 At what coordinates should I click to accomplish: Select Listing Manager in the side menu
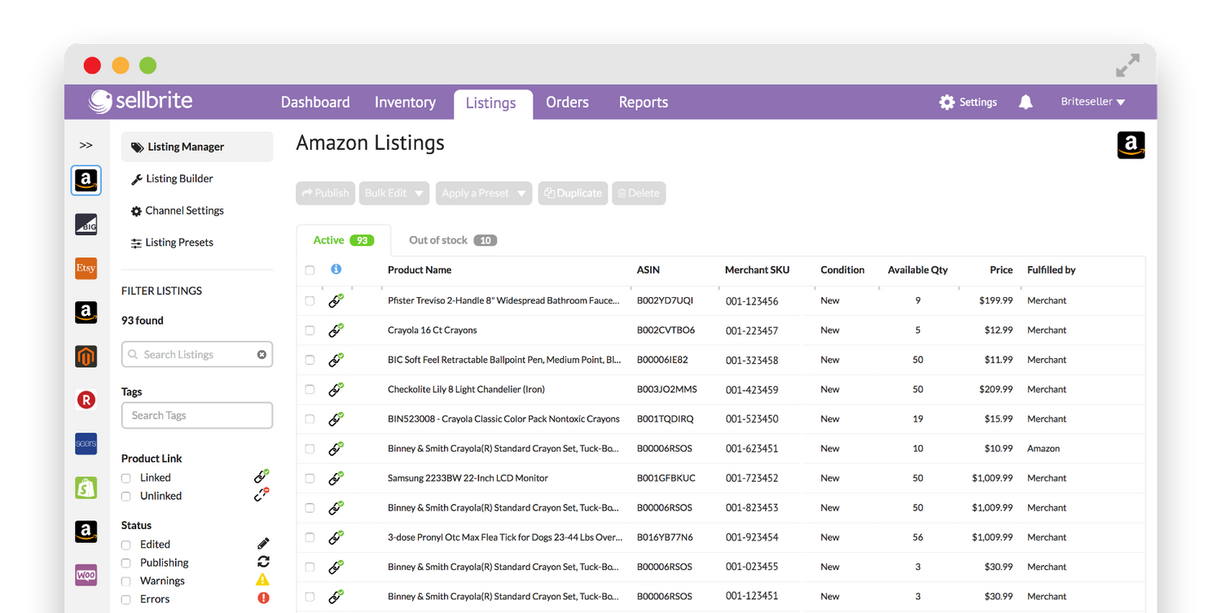197,147
